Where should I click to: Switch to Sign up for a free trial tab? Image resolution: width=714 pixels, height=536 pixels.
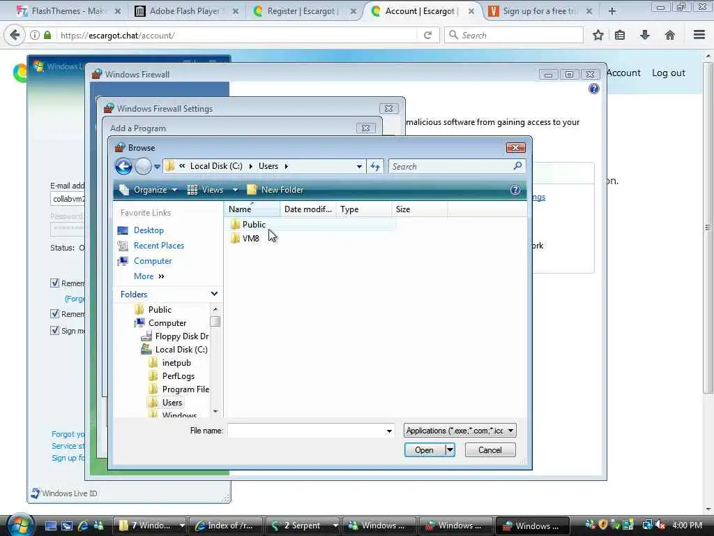[x=540, y=11]
